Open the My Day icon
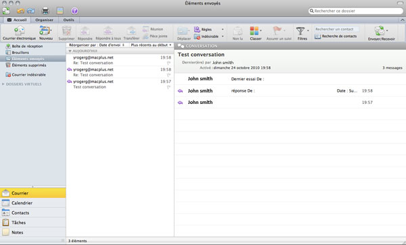This screenshot has width=406, height=245. click(x=60, y=11)
